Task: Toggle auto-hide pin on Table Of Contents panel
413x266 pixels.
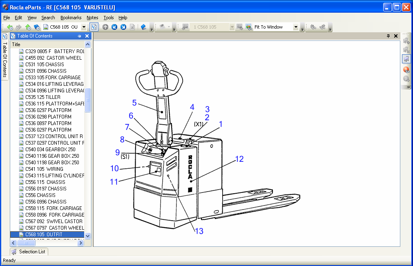Action: [79, 36]
